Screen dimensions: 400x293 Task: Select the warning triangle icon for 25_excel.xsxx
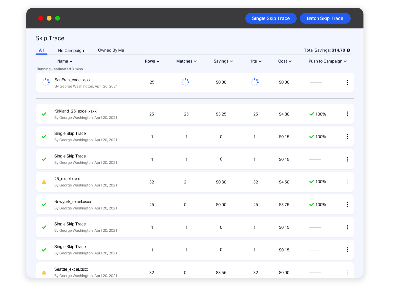(44, 182)
